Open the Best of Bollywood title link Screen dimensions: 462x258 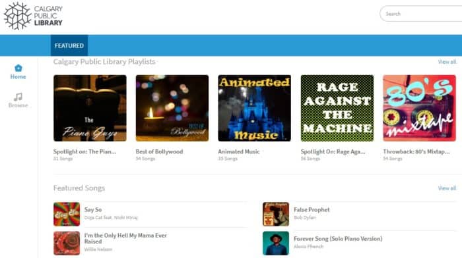(x=160, y=151)
